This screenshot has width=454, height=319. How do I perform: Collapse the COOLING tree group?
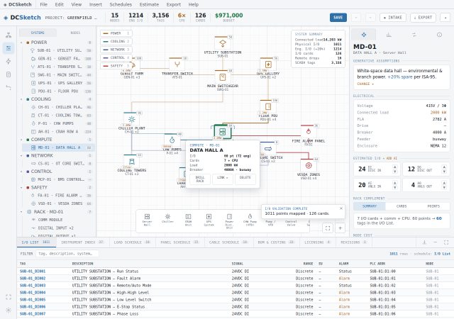coord(21,99)
